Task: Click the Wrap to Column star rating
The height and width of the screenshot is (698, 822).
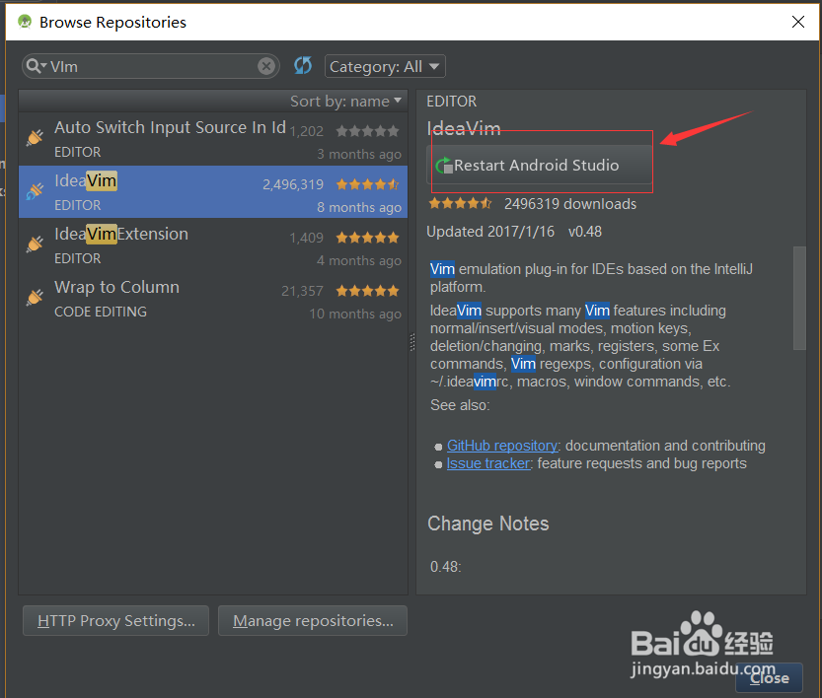Action: tap(367, 291)
